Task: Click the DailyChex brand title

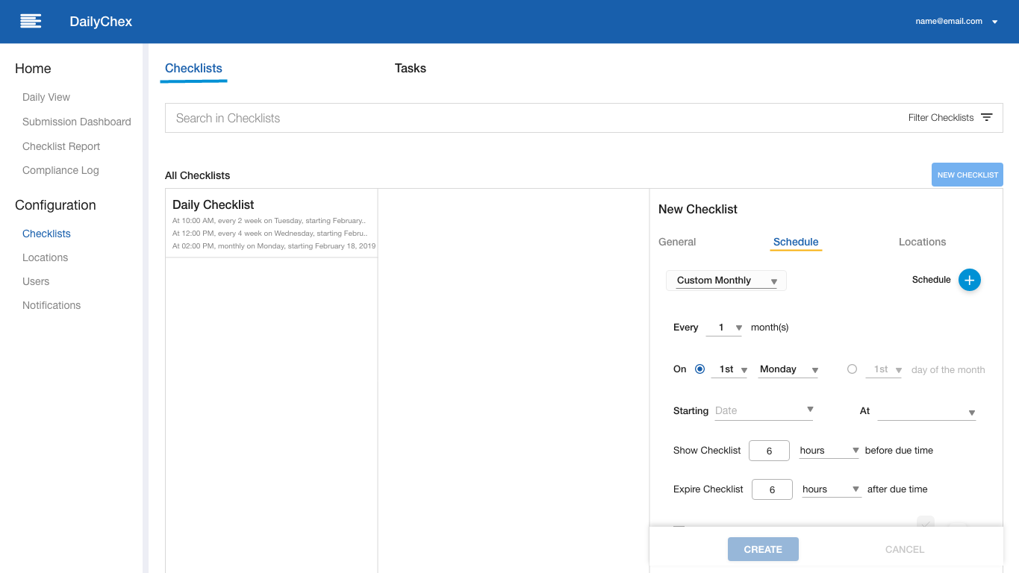Action: (101, 22)
